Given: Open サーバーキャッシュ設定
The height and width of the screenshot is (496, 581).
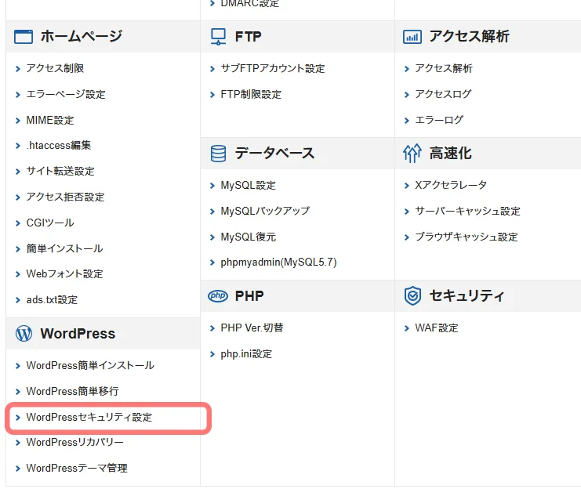Looking at the screenshot, I should (x=467, y=211).
